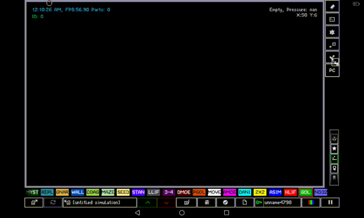Open the render color display options
The width and height of the screenshot is (364, 218).
[x=311, y=203]
